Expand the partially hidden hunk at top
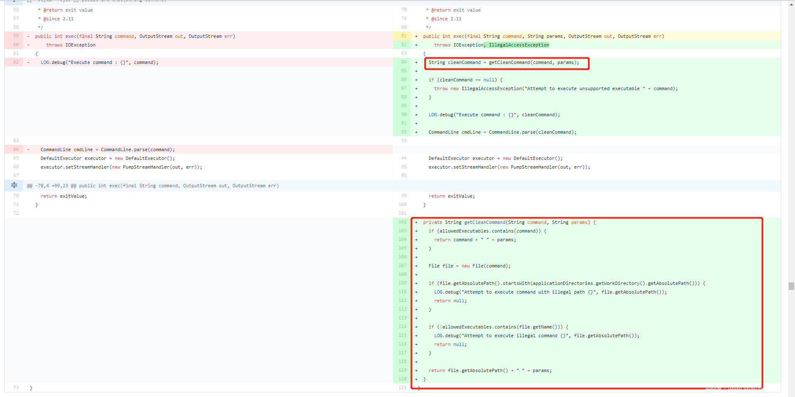This screenshot has width=795, height=397. (14, 1)
